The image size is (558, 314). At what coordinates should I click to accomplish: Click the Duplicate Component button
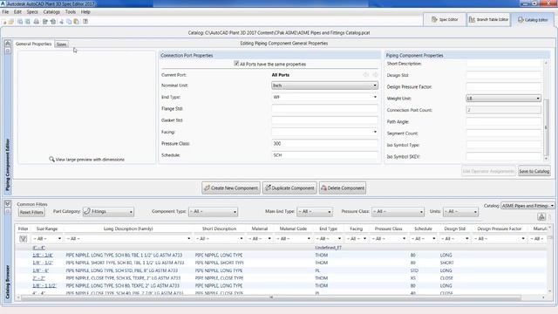coord(289,188)
